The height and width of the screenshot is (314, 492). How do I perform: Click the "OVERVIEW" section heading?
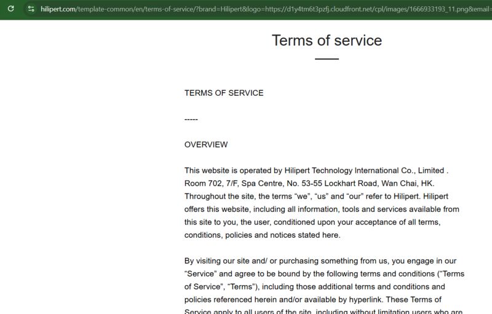[x=206, y=145]
